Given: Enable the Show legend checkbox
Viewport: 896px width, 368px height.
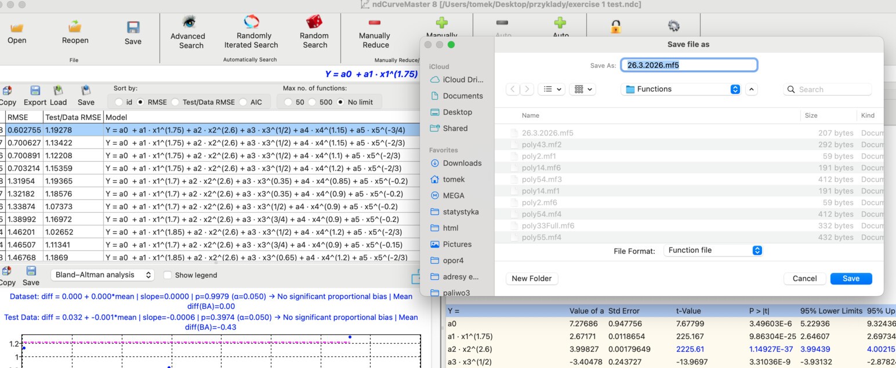Looking at the screenshot, I should [x=168, y=275].
